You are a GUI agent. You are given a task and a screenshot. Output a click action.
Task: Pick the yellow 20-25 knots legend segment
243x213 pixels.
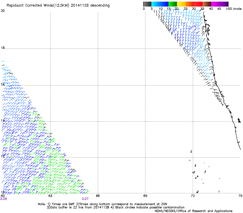click(x=181, y=4)
